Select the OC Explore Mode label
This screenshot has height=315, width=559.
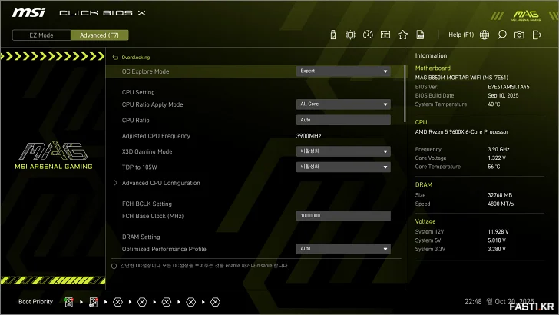click(x=145, y=71)
